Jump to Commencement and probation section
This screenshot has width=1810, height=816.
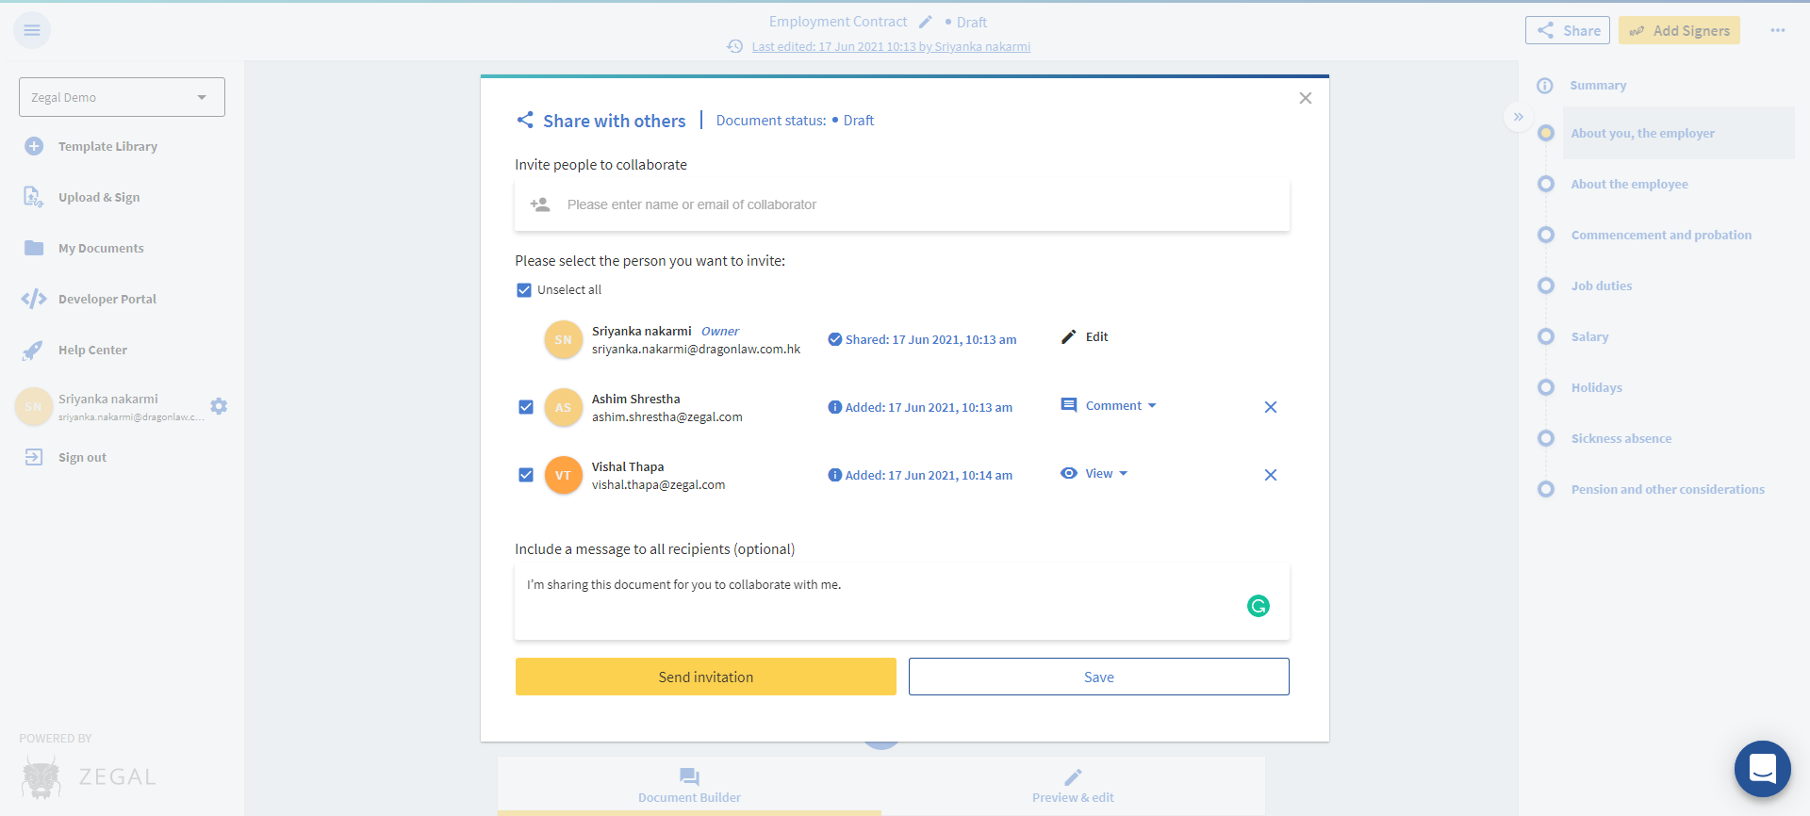coord(1661,235)
